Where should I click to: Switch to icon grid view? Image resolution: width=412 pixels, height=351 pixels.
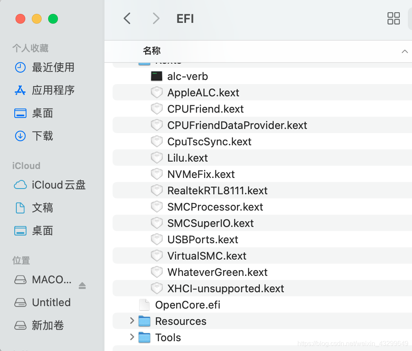point(393,18)
